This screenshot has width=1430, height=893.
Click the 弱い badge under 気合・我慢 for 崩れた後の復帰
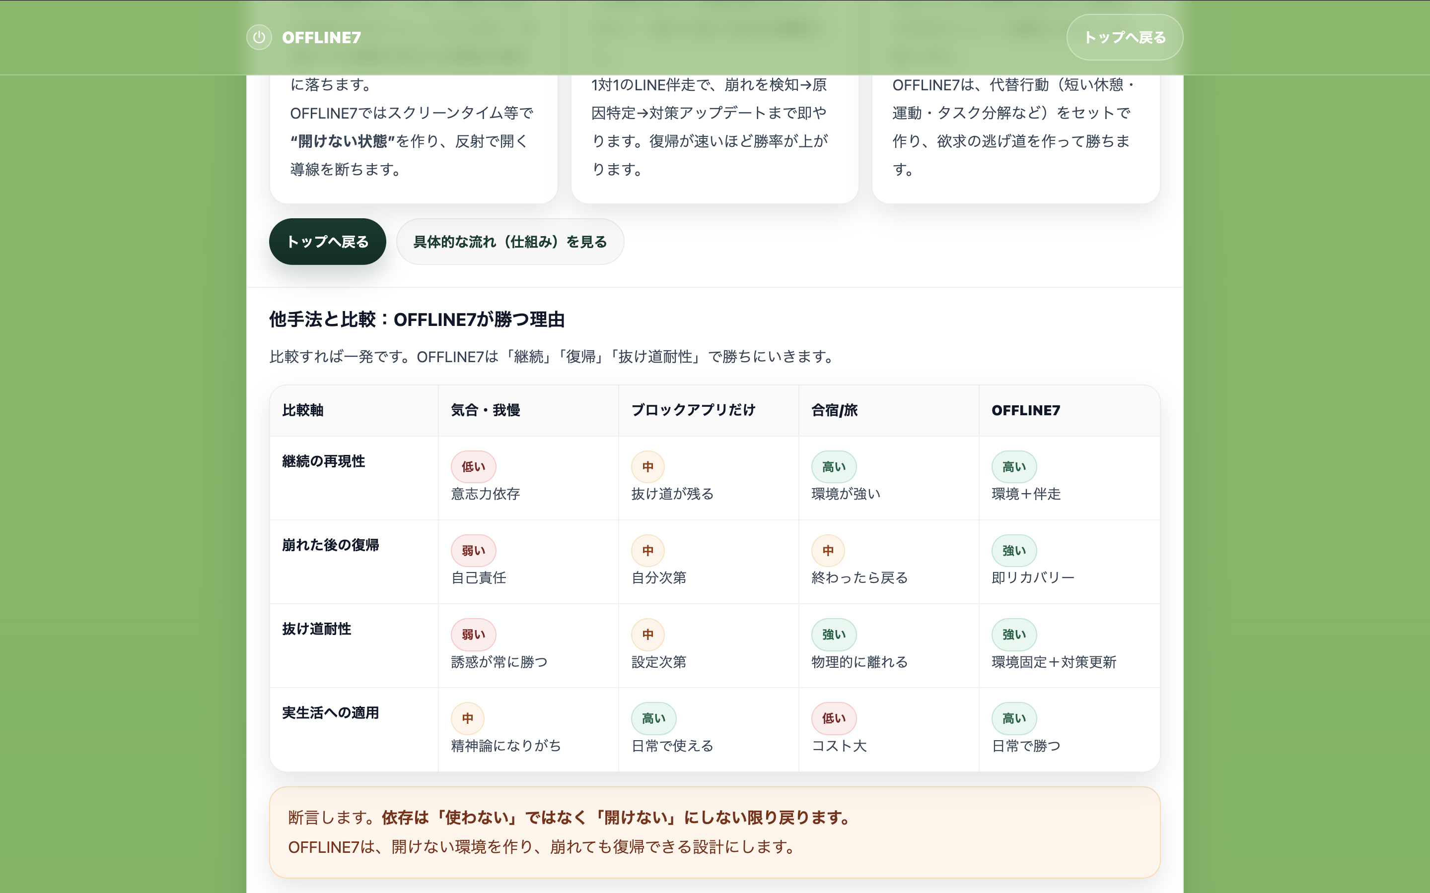pos(473,550)
